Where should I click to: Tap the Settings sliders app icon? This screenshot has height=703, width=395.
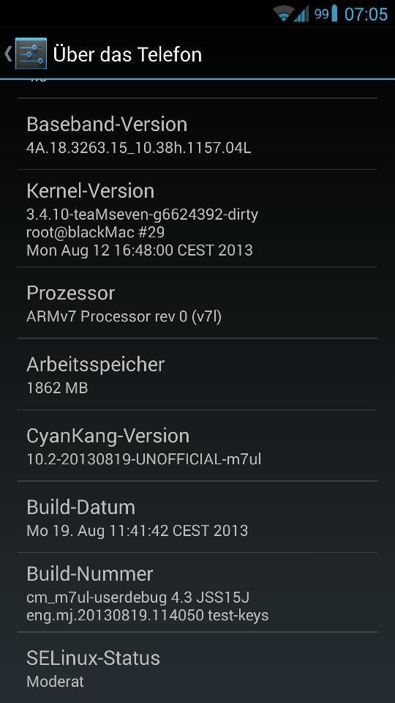[x=31, y=53]
